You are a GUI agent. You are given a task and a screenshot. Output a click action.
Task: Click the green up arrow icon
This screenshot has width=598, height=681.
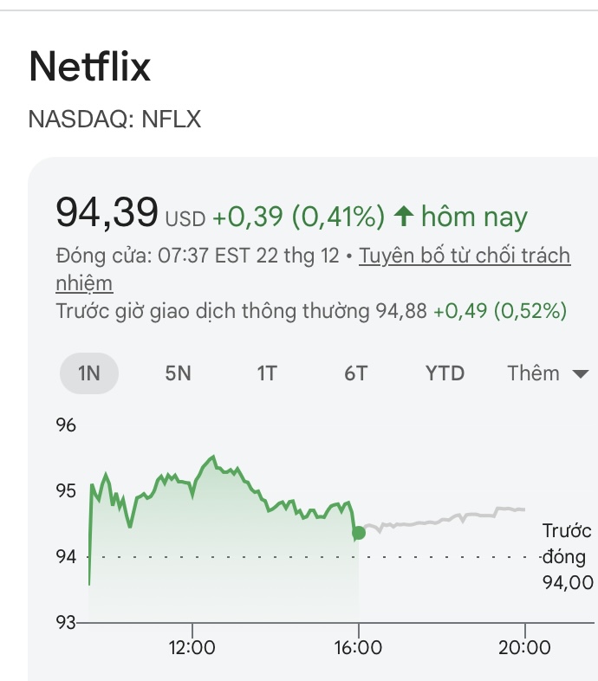(403, 216)
